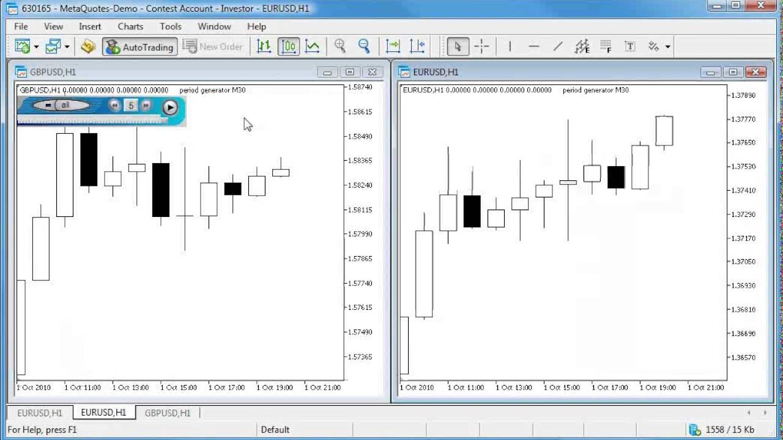Click the progress bar in generator panel
The height and width of the screenshot is (440, 783).
[92, 121]
